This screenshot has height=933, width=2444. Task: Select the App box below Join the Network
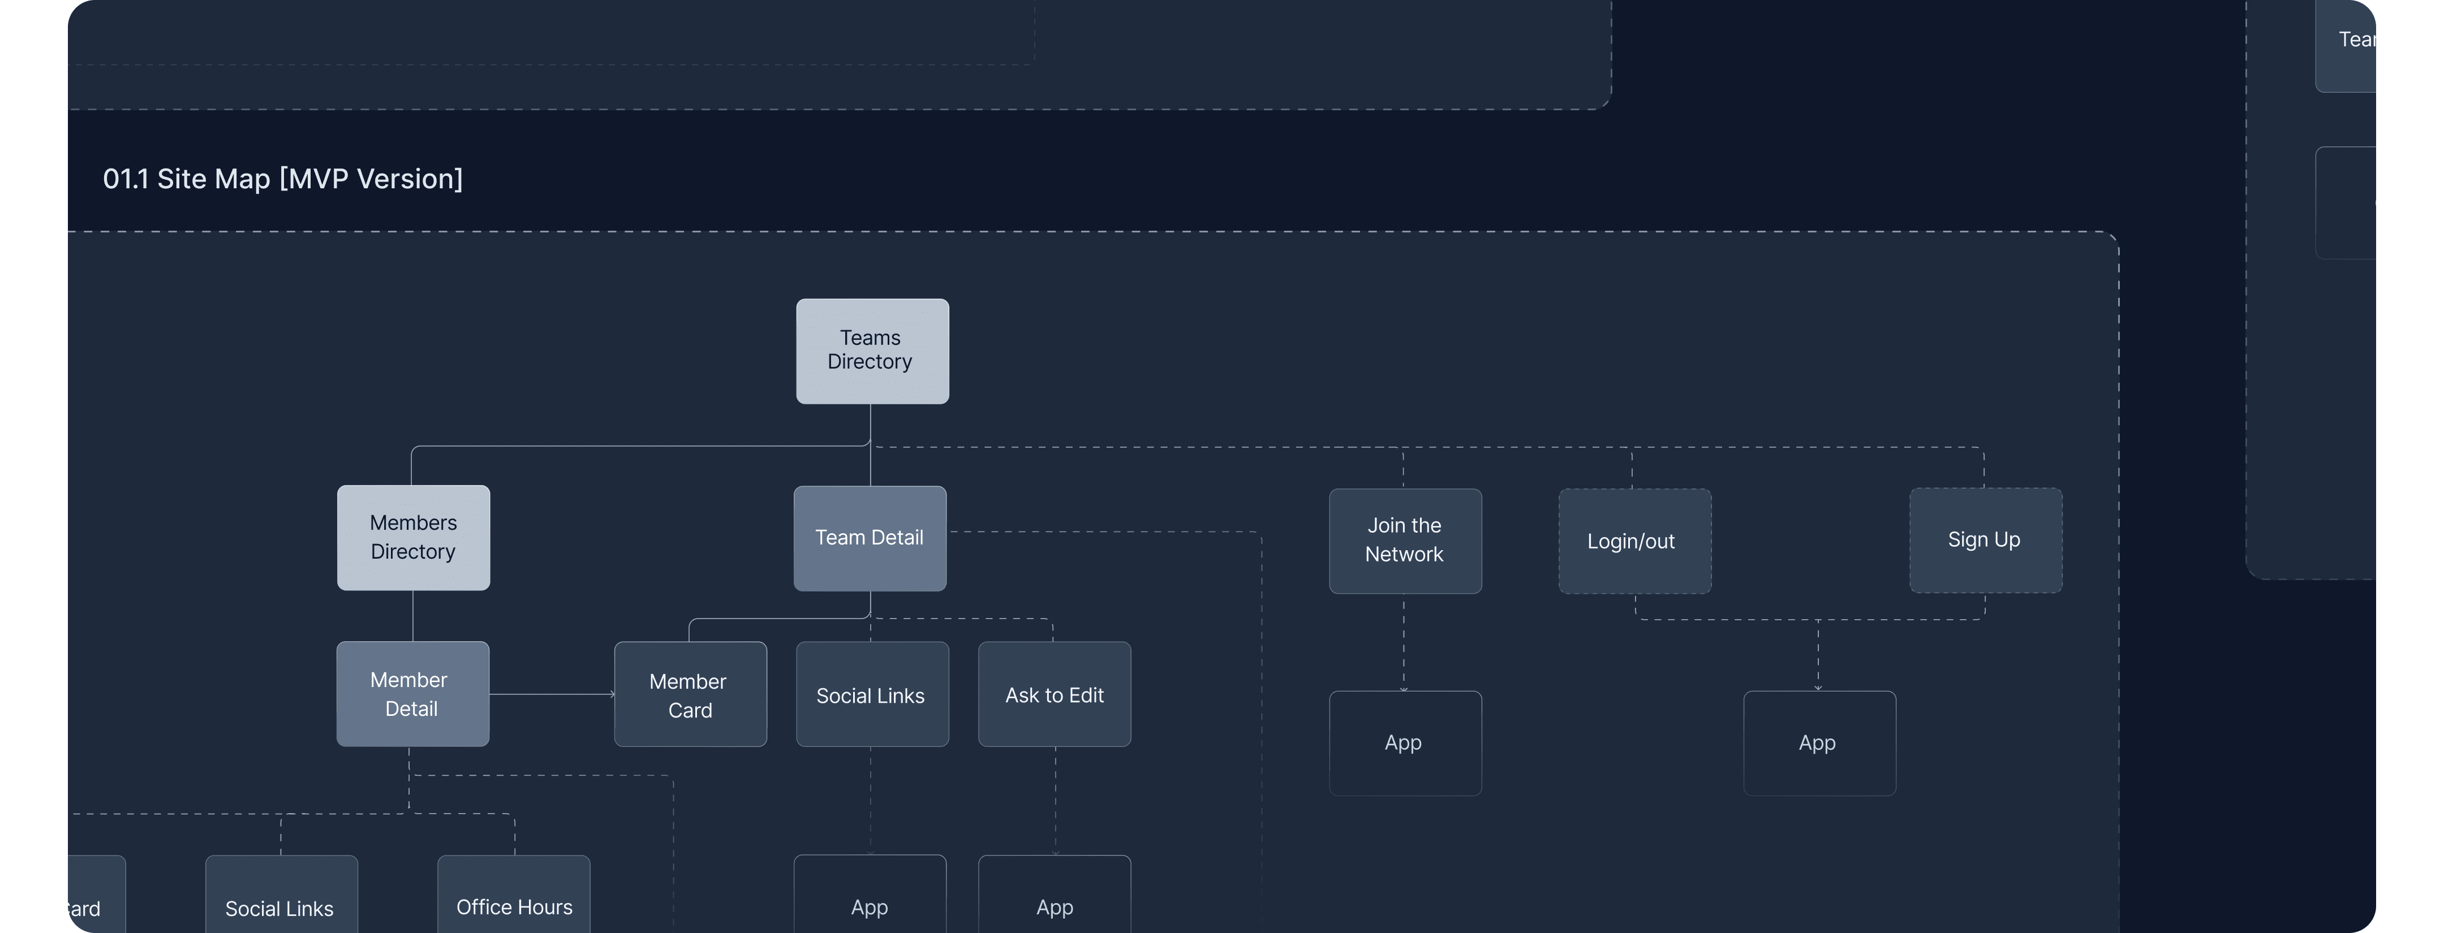tap(1404, 742)
